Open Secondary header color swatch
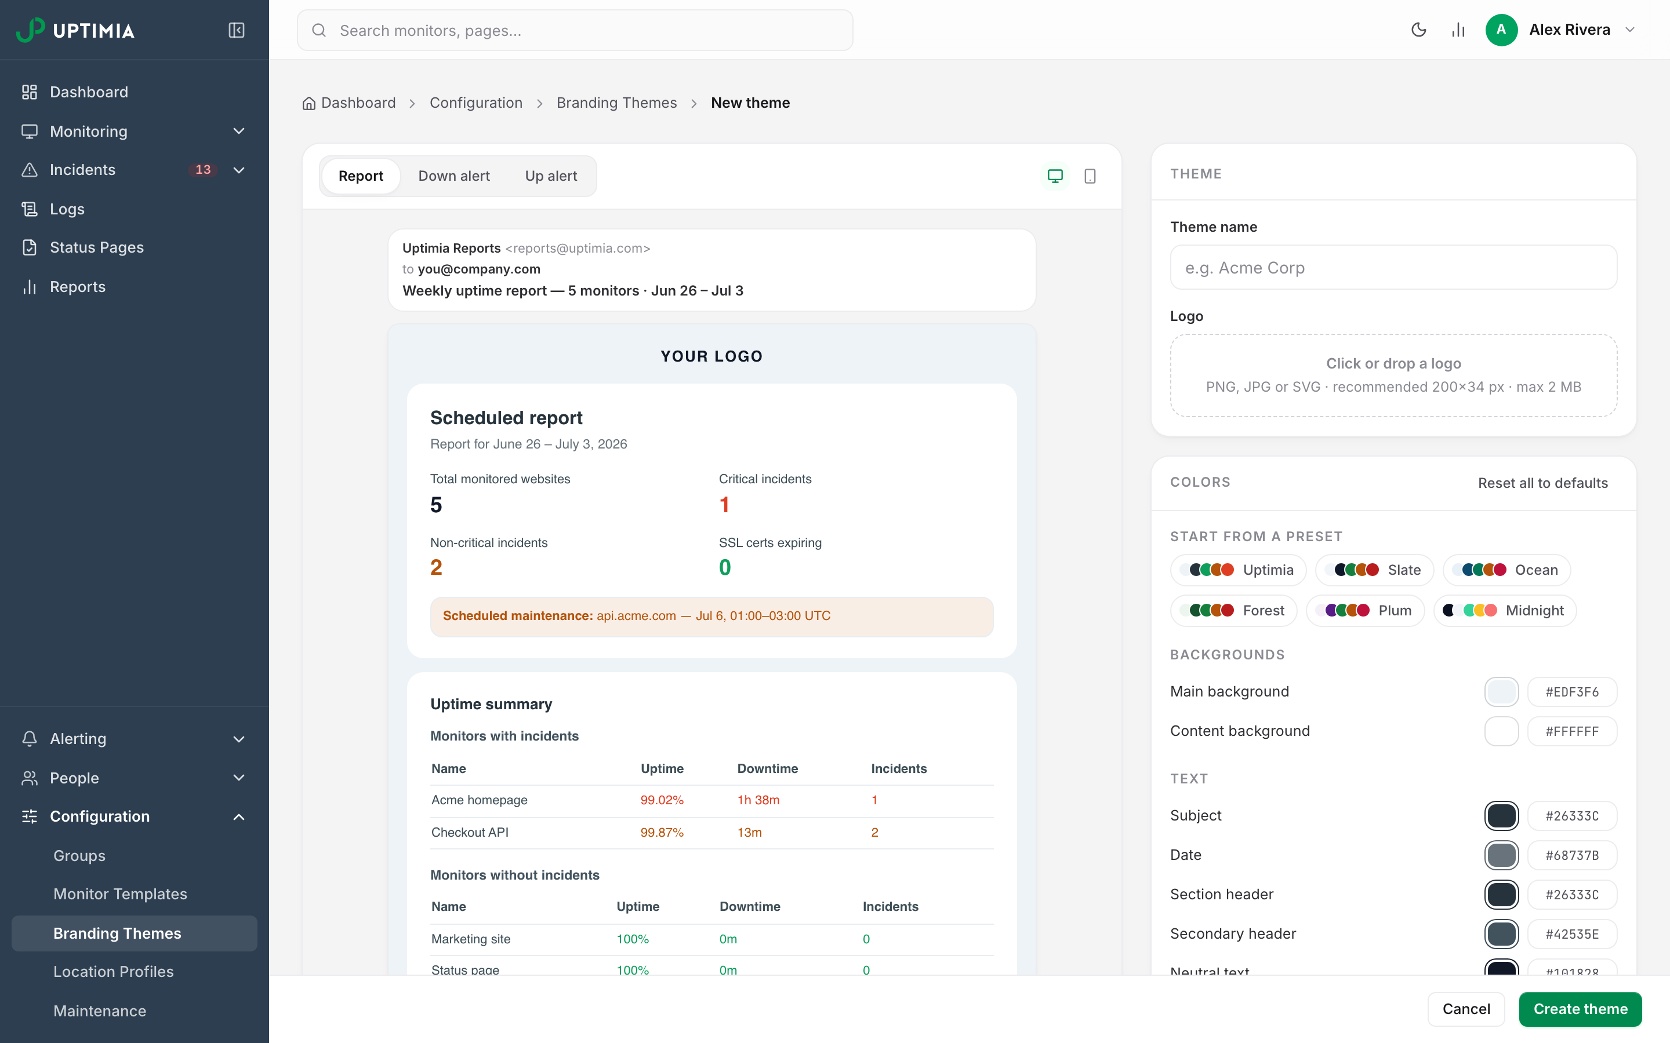1670x1043 pixels. click(x=1502, y=934)
